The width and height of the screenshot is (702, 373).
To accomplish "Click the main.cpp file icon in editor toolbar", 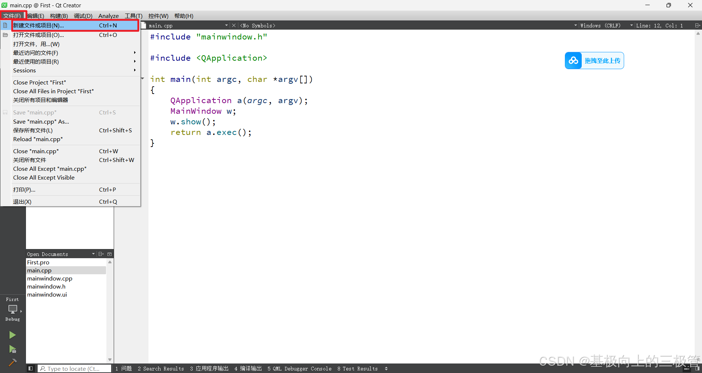I will click(x=144, y=26).
